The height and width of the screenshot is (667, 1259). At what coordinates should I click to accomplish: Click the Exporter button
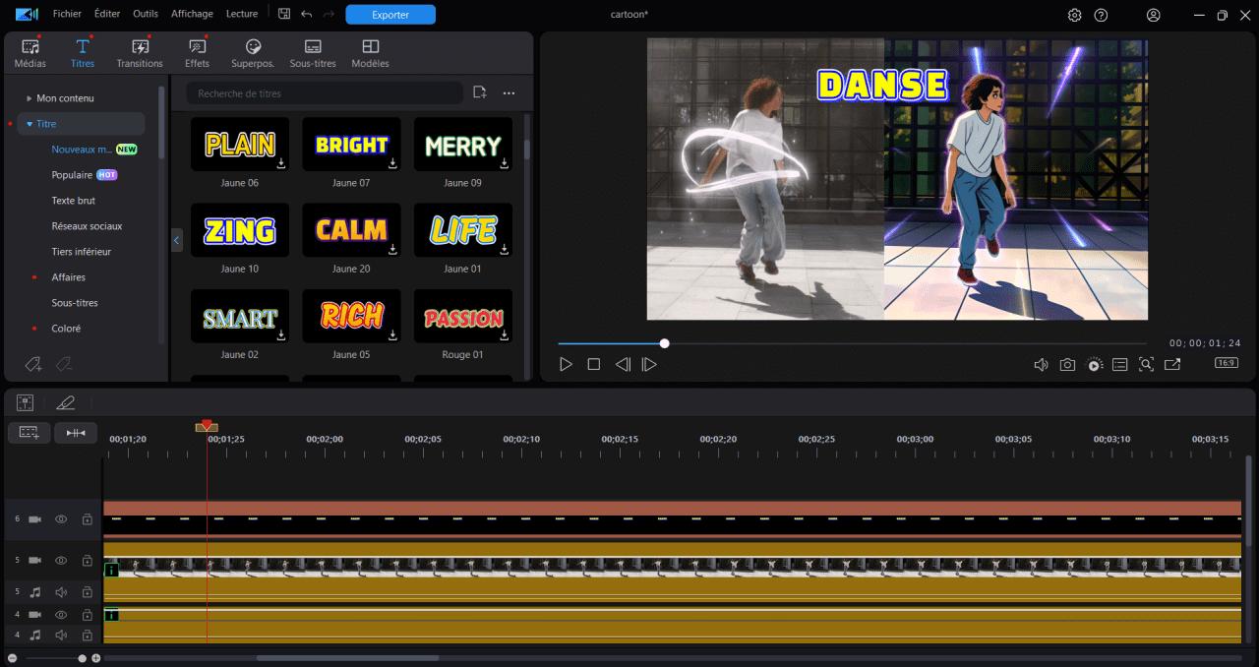(x=390, y=15)
